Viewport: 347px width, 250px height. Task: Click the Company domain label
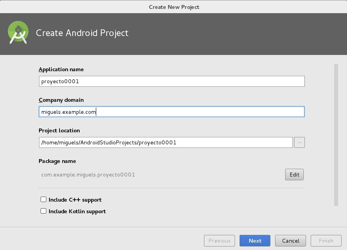61,100
